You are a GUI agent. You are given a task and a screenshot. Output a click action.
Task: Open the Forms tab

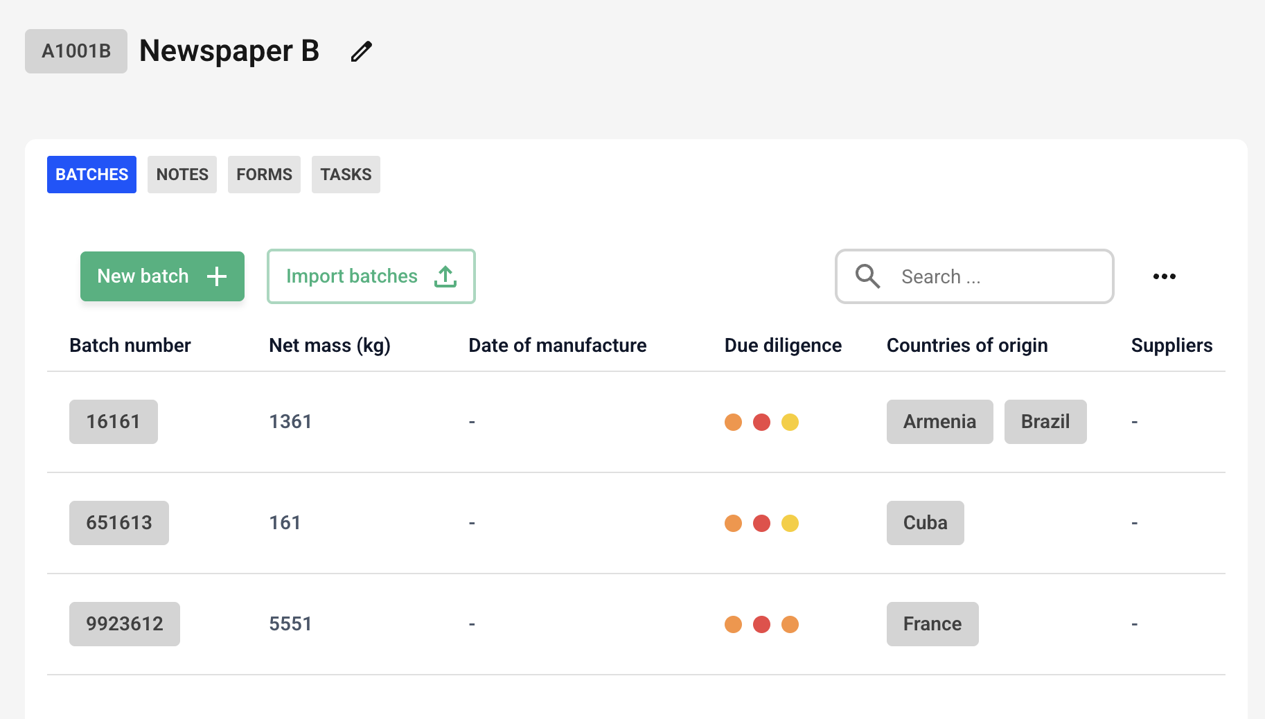264,175
